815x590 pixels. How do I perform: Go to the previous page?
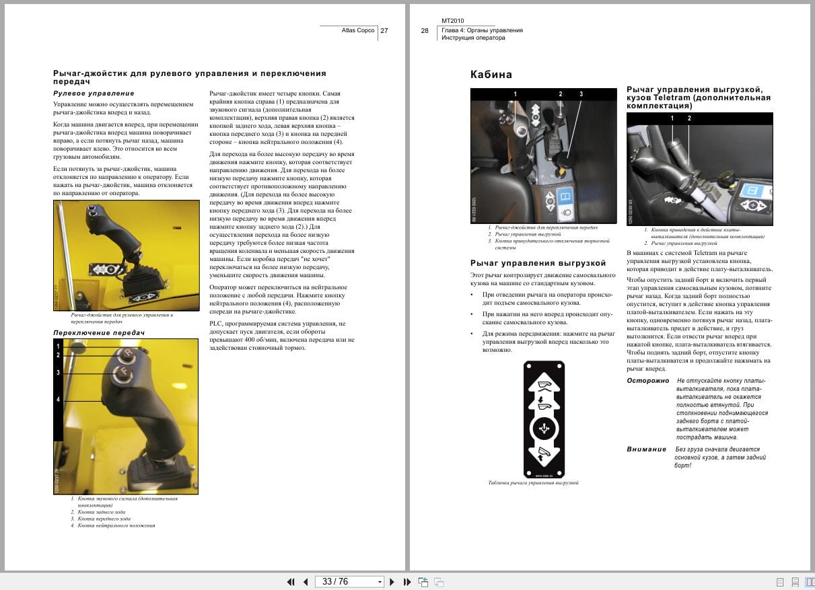coord(306,582)
